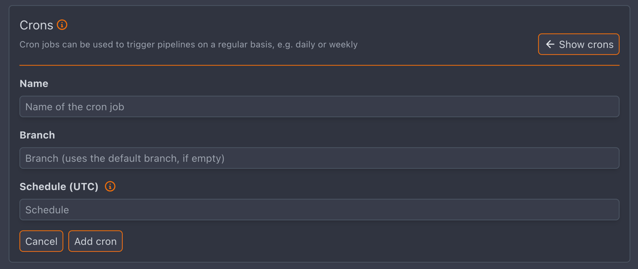Viewport: 638px width, 269px height.
Task: Focus the Name of the cron job field
Action: tap(319, 107)
